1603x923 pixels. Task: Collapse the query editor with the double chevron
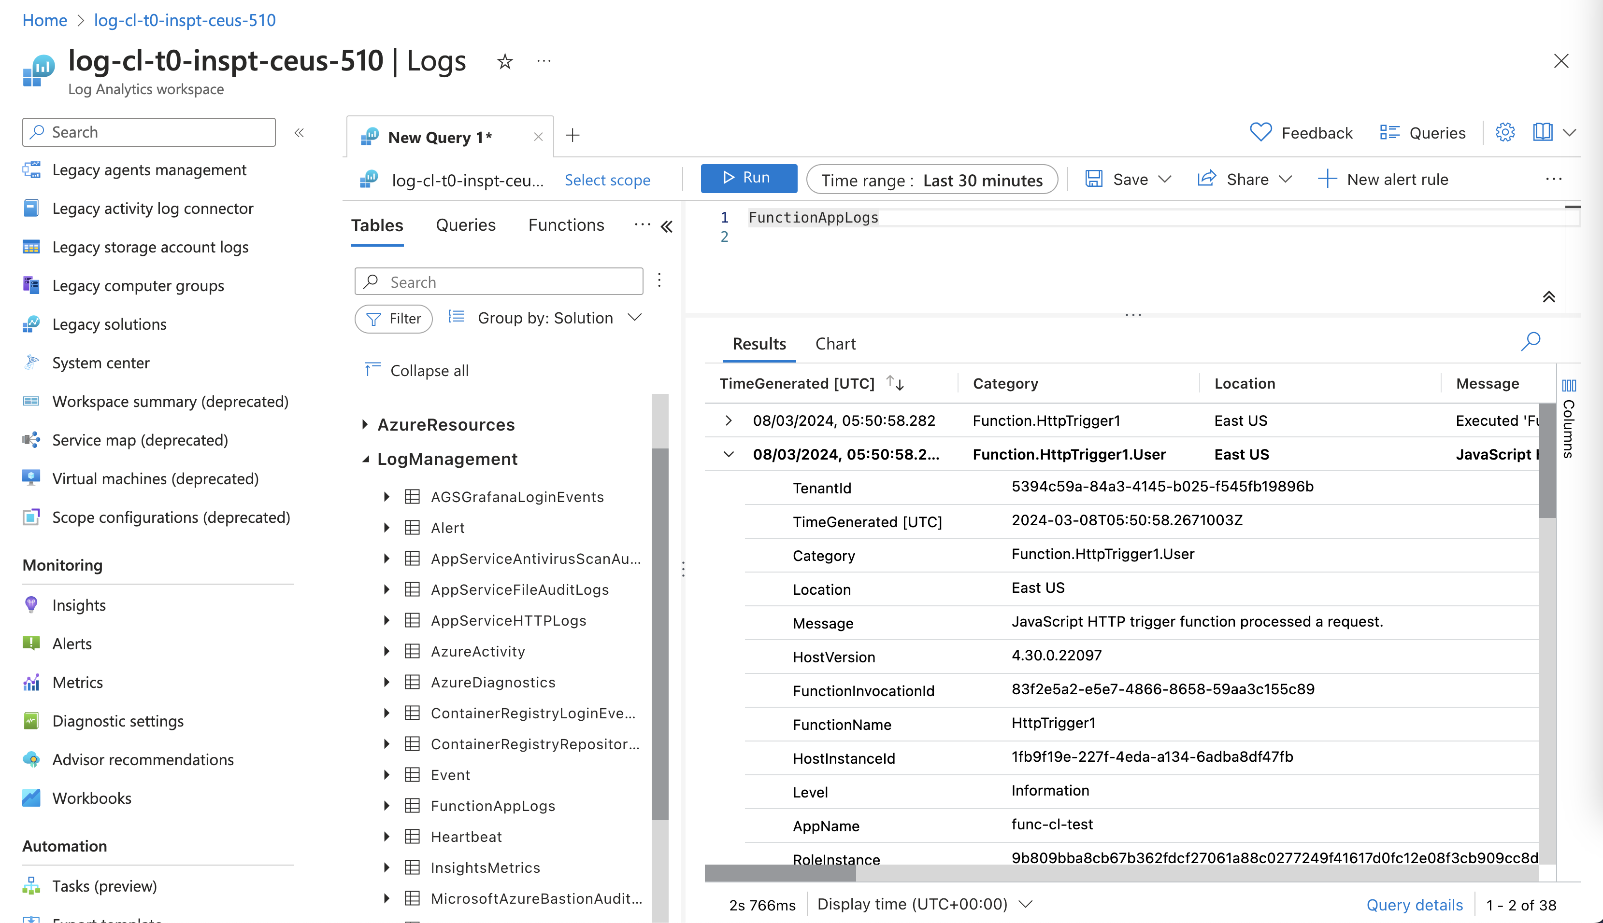pyautogui.click(x=1548, y=296)
